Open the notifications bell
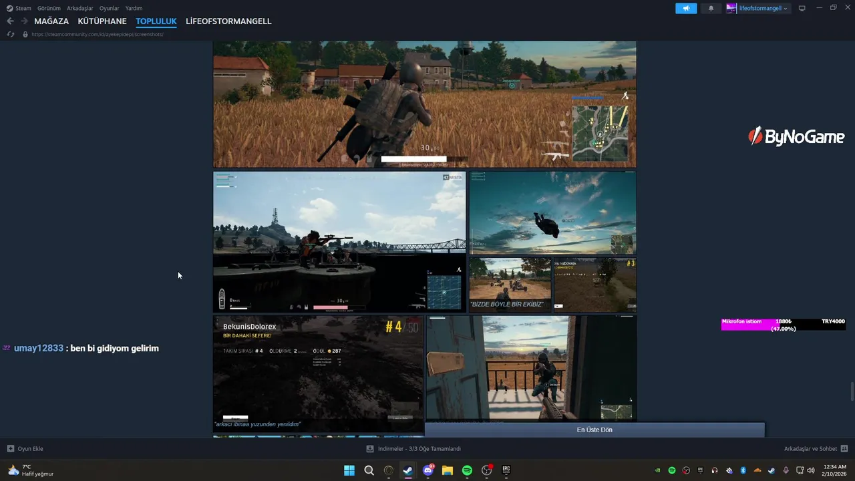 pyautogui.click(x=711, y=8)
